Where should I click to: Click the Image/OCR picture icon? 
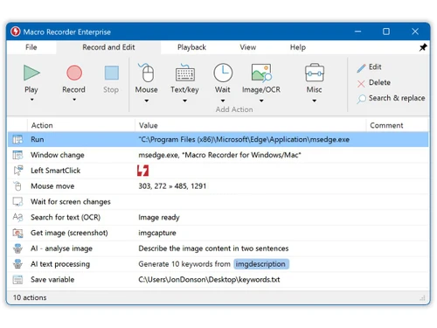[x=261, y=73]
